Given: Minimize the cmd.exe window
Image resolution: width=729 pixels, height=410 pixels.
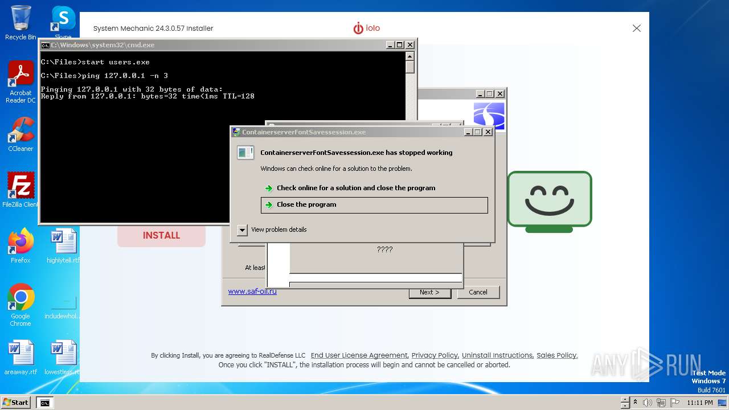Looking at the screenshot, I should (x=390, y=45).
